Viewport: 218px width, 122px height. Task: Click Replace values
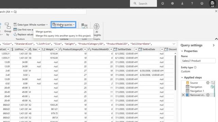click(x=23, y=35)
